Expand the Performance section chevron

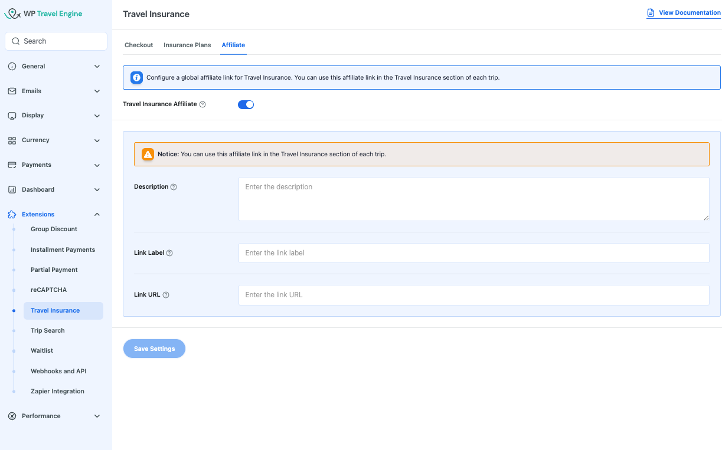(97, 416)
